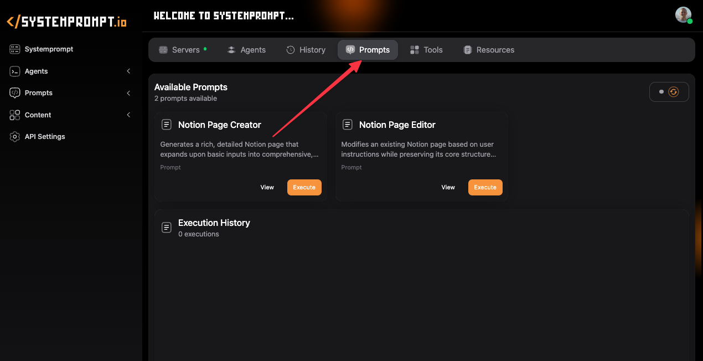This screenshot has width=703, height=361.
Task: Open the Tools tab
Action: coord(426,50)
